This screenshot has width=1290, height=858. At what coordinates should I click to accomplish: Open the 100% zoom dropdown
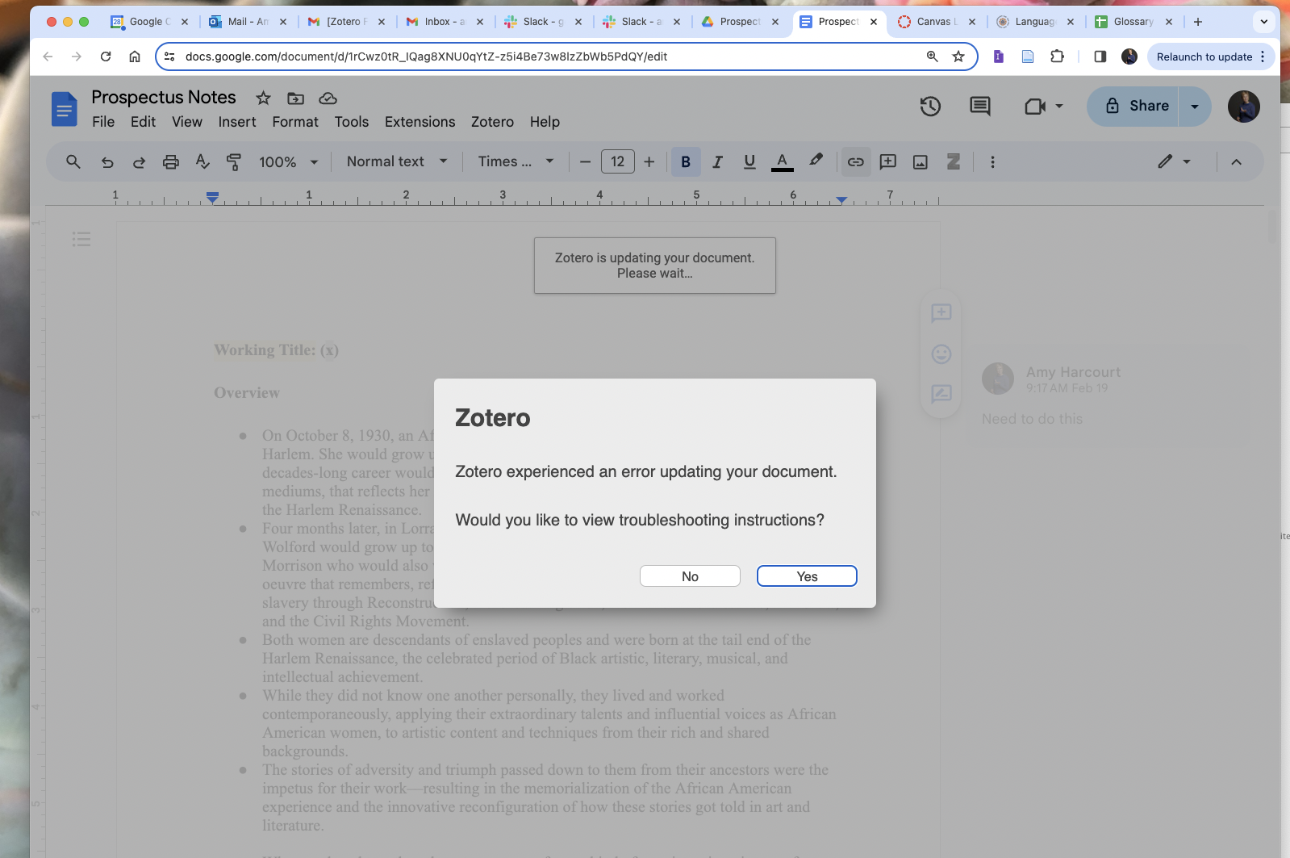pyautogui.click(x=288, y=161)
